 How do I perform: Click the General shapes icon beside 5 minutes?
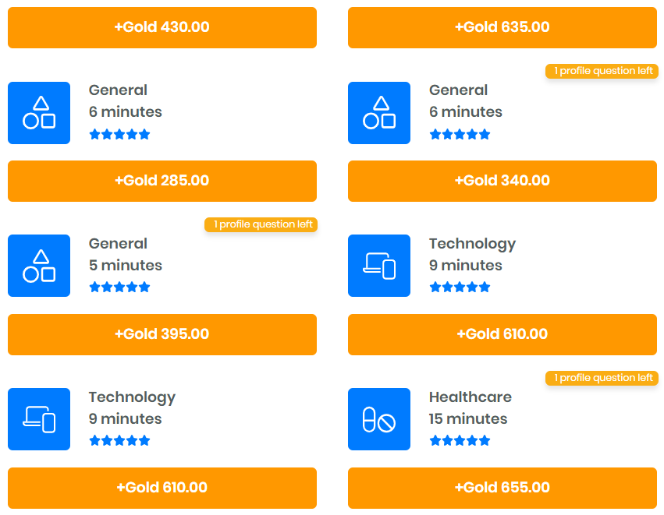tap(39, 266)
